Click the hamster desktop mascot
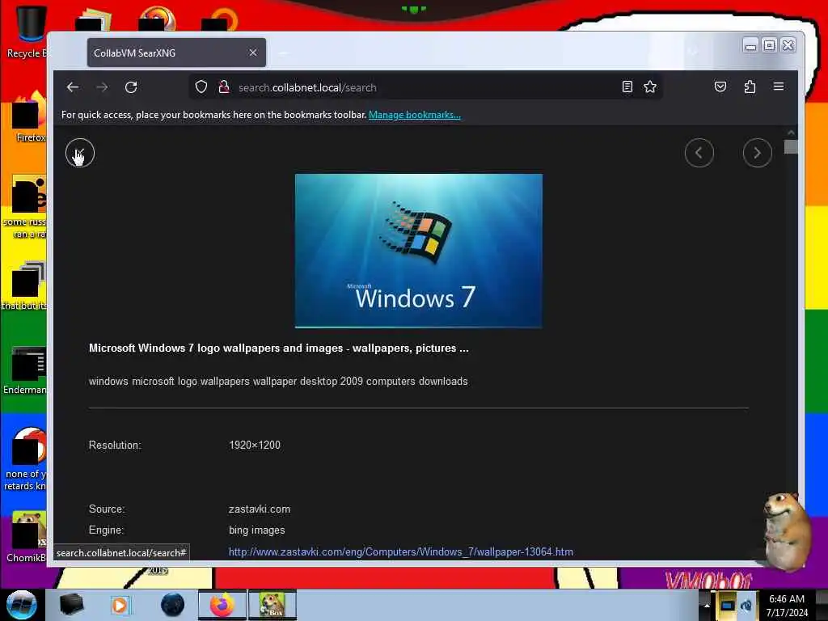The image size is (828, 621). coord(786,532)
